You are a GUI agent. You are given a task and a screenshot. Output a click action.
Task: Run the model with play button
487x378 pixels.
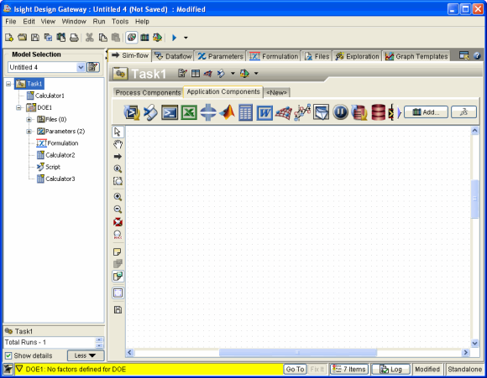click(174, 38)
